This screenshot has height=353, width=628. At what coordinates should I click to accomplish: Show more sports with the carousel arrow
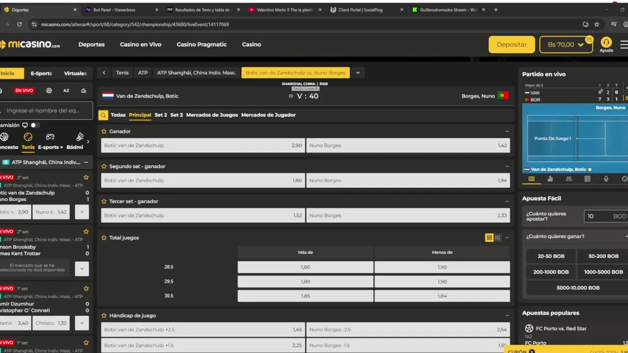click(x=88, y=142)
